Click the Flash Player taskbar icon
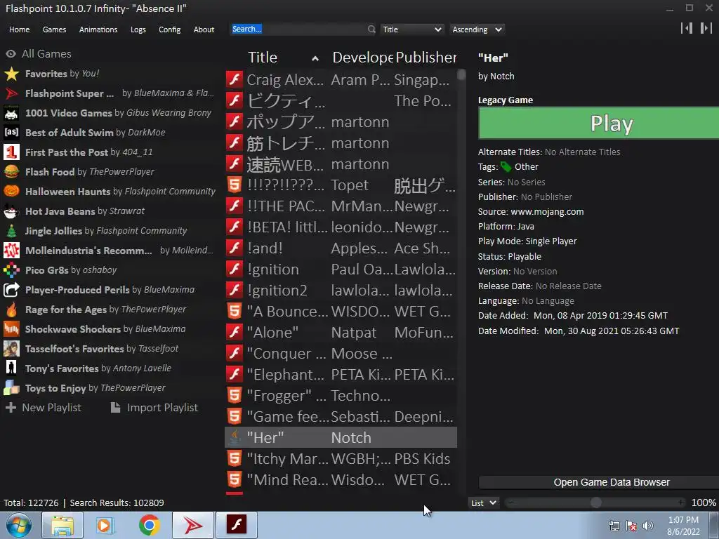The height and width of the screenshot is (539, 719). coord(237,525)
